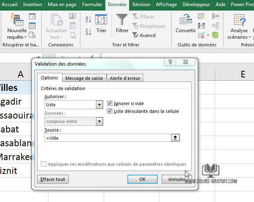
Task: Toggle the Ignorer si vide checkbox
Action: 109,103
